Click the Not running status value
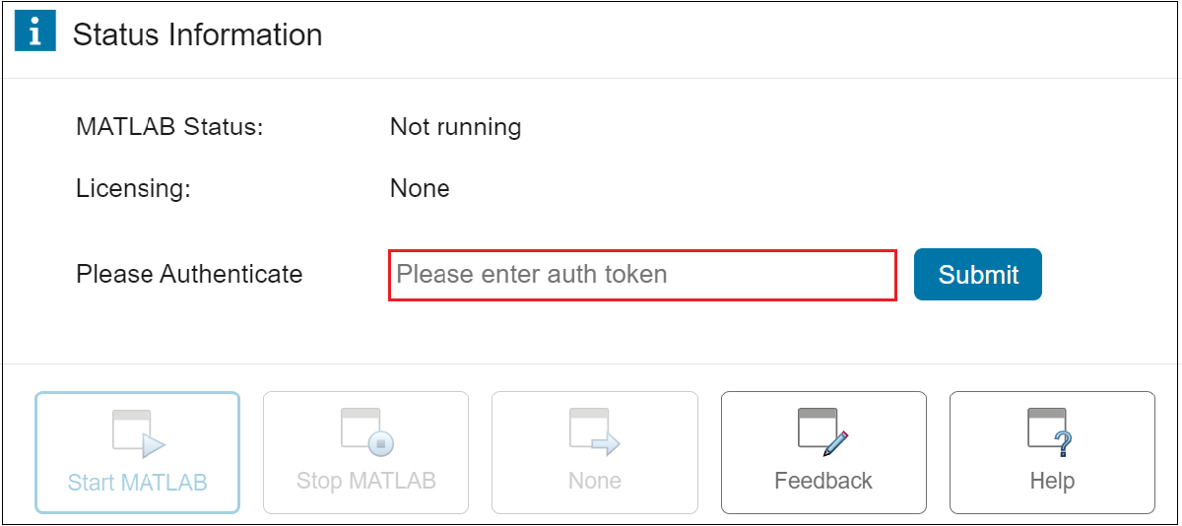The image size is (1182, 526). click(x=455, y=127)
